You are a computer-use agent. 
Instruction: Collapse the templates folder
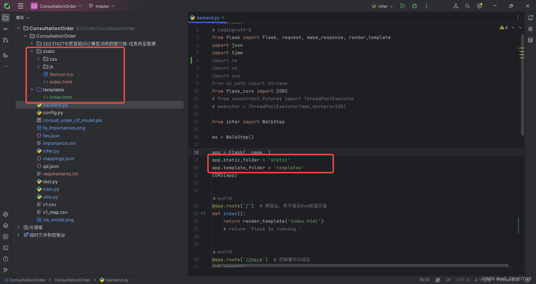[x=32, y=90]
